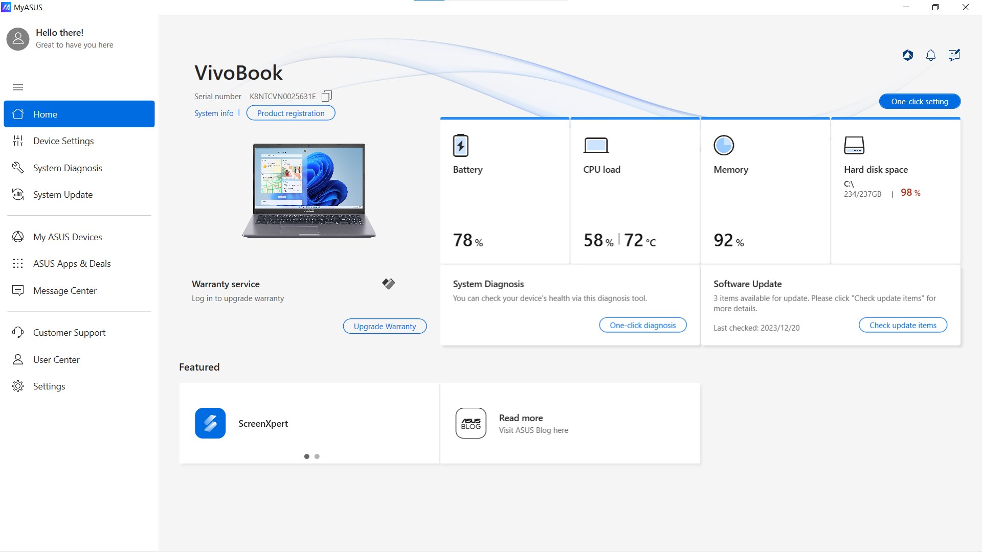Click the System Update icon in sidebar
Viewport: 982px width, 552px height.
coord(17,194)
